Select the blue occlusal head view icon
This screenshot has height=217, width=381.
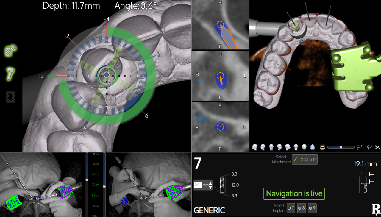coord(312,147)
